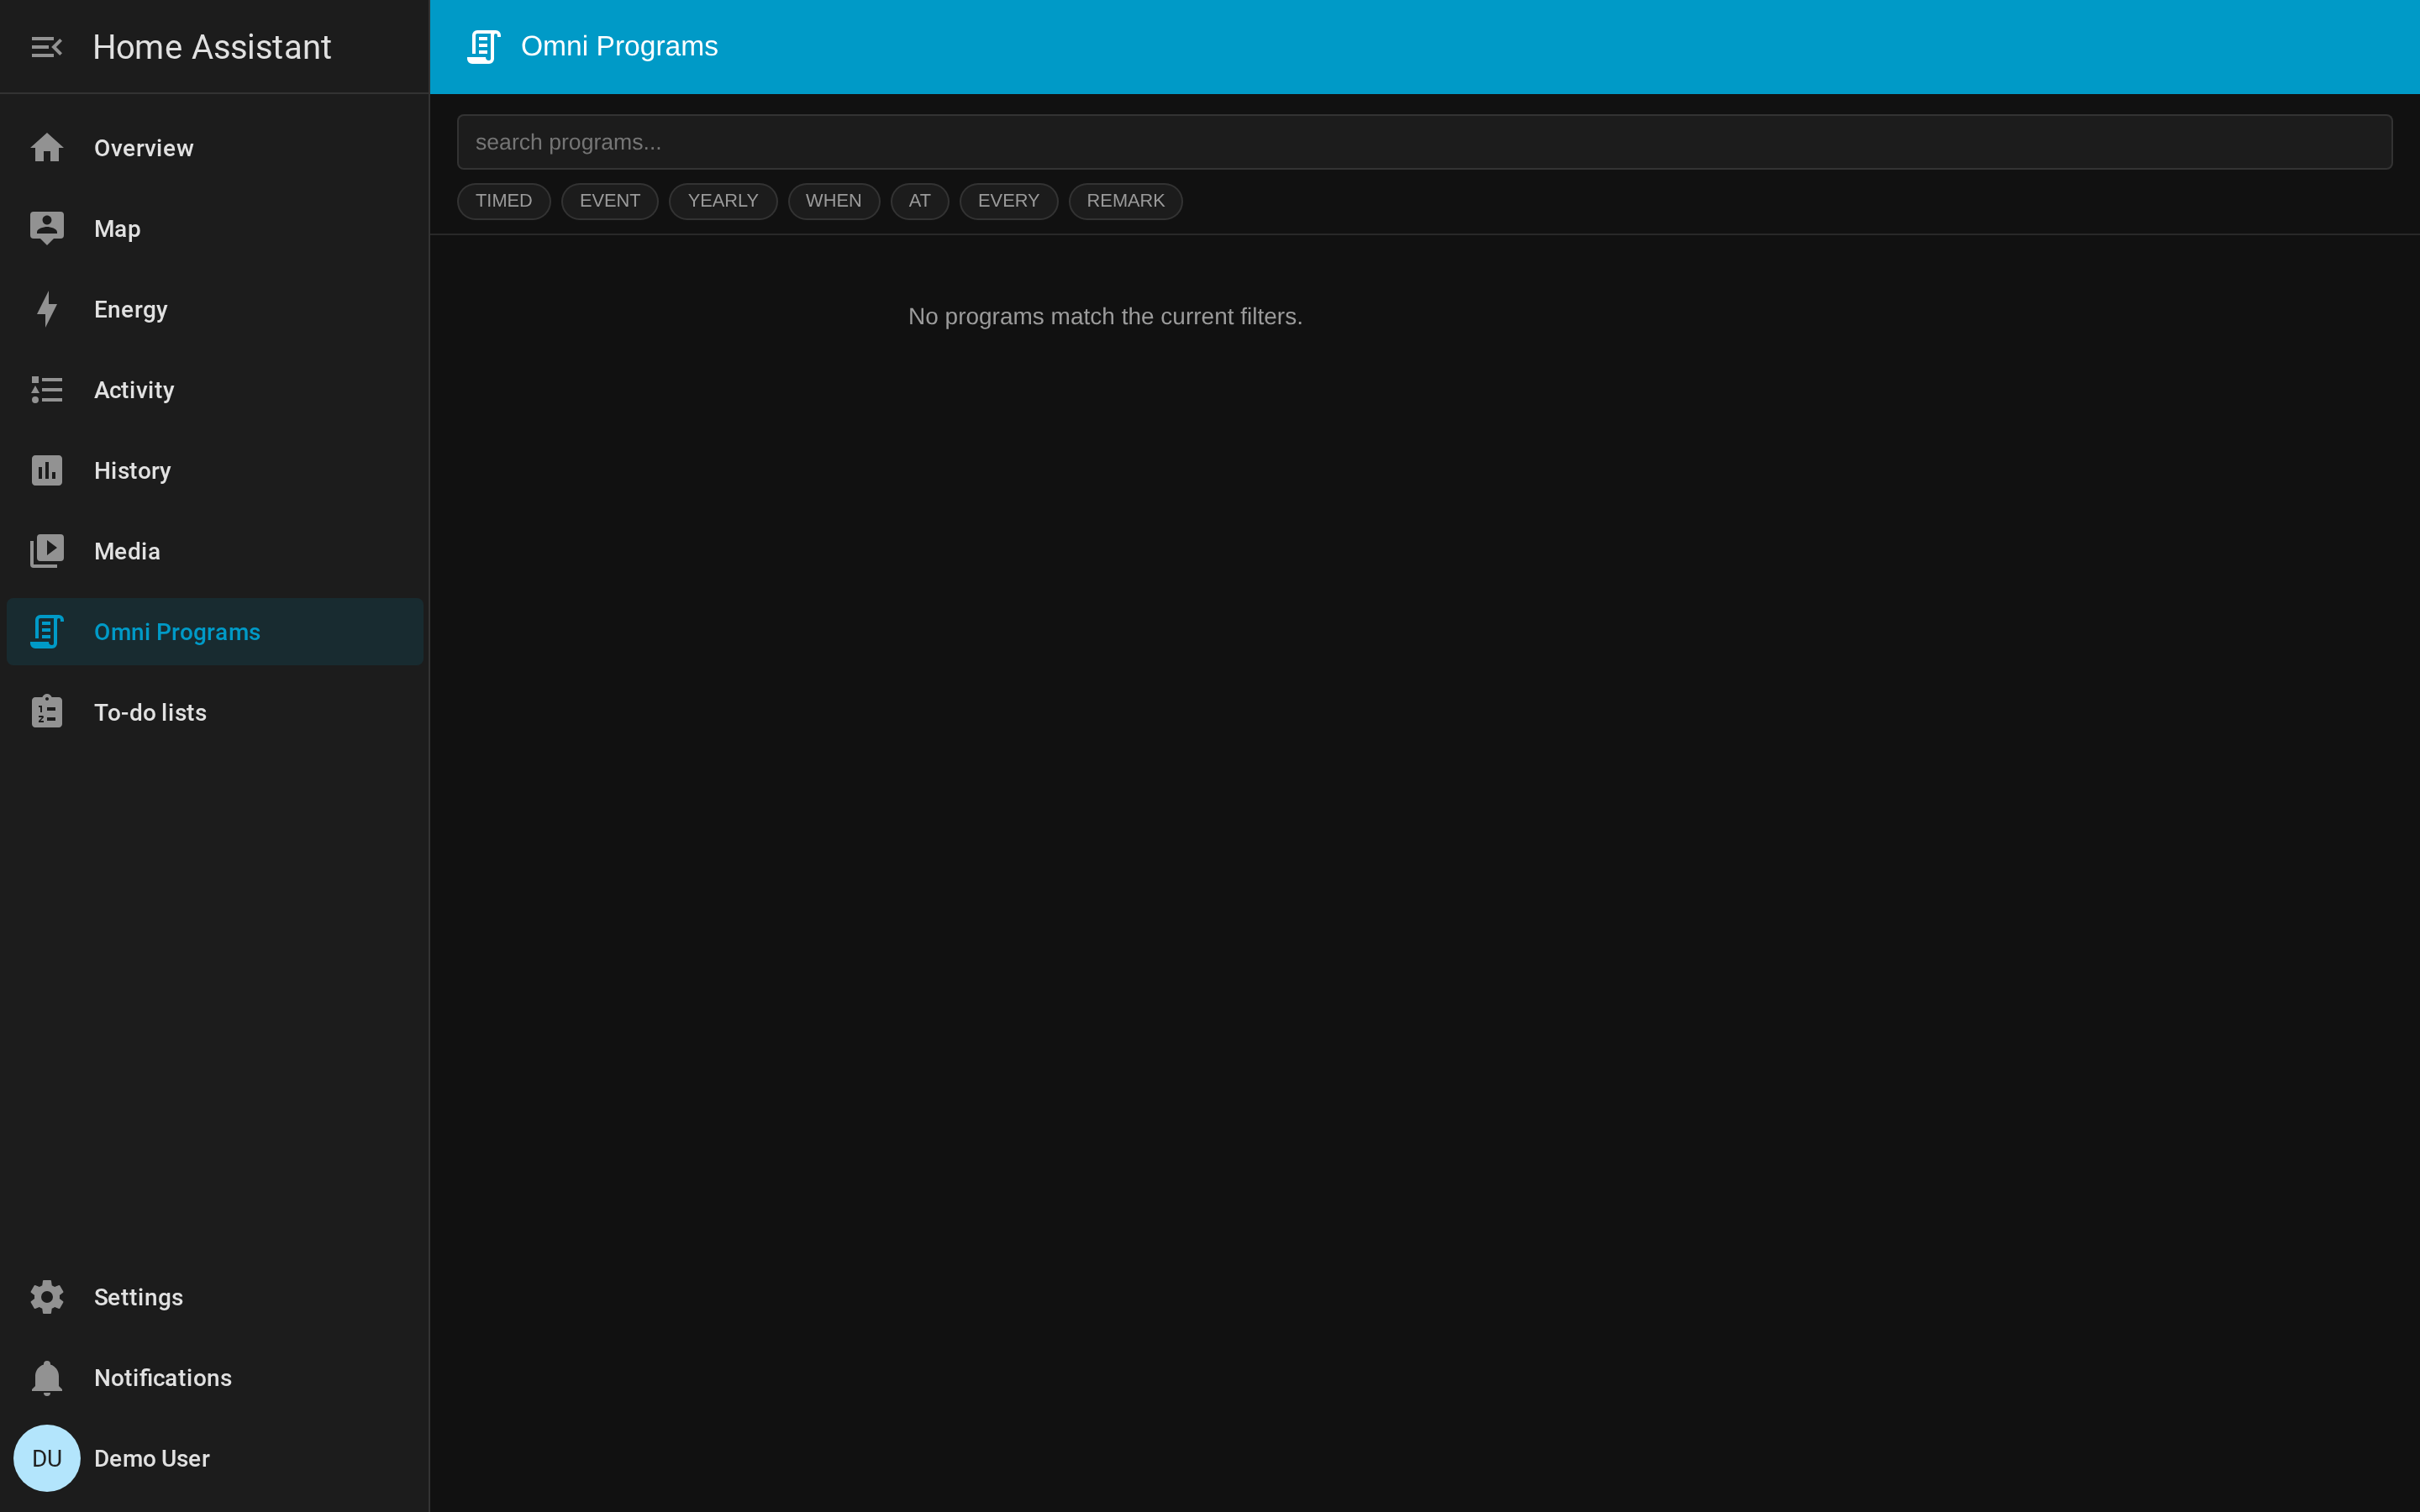This screenshot has width=2420, height=1512.
Task: Click the Omni Programs sidebar script icon
Action: 47,632
